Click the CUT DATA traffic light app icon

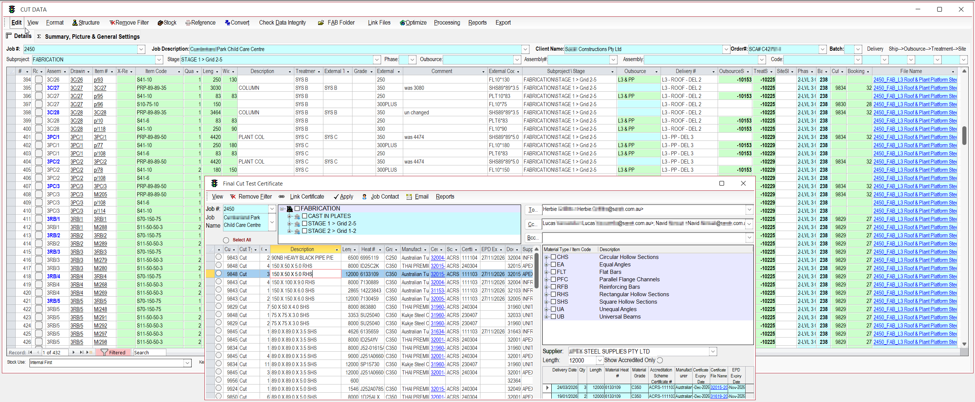point(12,9)
